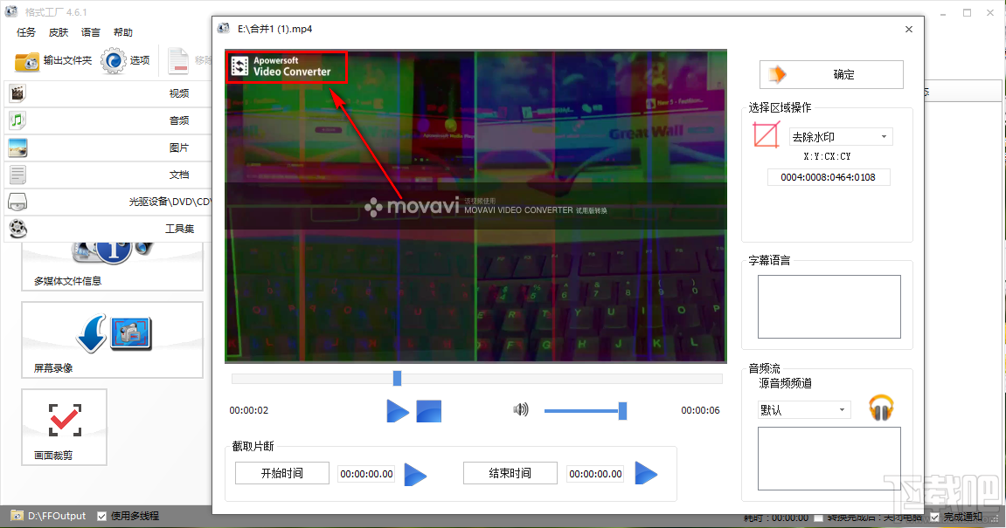The width and height of the screenshot is (1006, 528).
Task: Click the Audio category music note icon
Action: coord(17,120)
